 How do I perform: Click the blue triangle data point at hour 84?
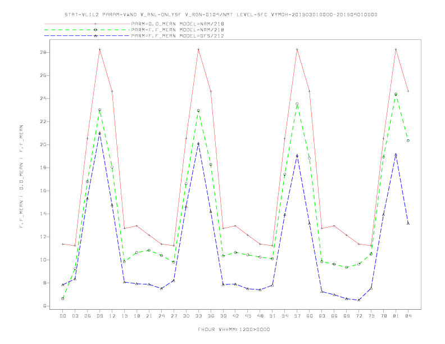pyautogui.click(x=408, y=224)
